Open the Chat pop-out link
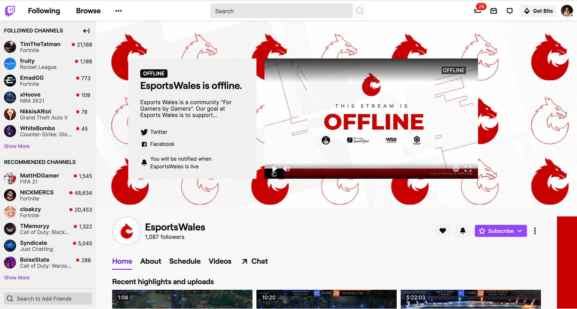 pos(255,261)
